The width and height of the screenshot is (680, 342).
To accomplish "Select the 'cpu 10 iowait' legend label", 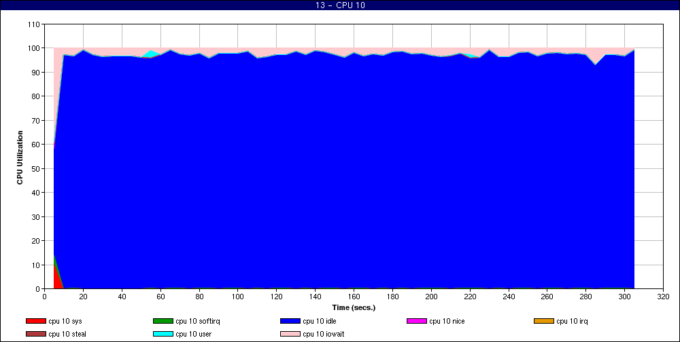I will click(324, 335).
